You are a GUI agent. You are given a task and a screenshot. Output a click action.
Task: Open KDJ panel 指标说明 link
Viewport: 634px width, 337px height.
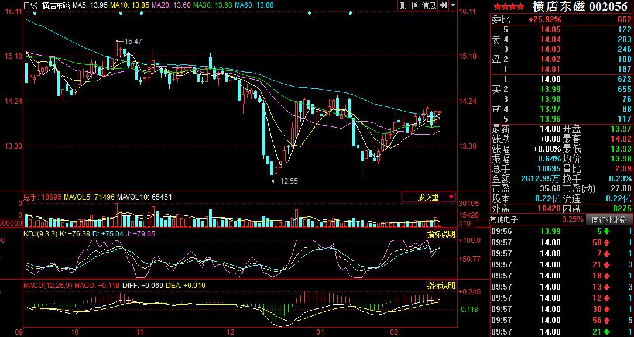441,233
